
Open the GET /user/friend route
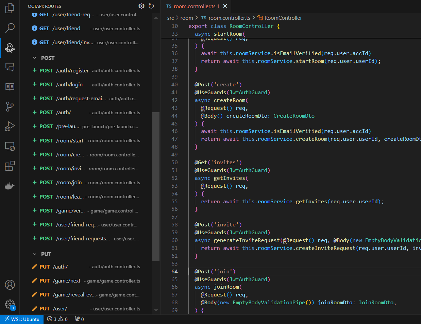coord(86,29)
